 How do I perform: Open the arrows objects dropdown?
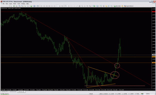pos(90,6)
